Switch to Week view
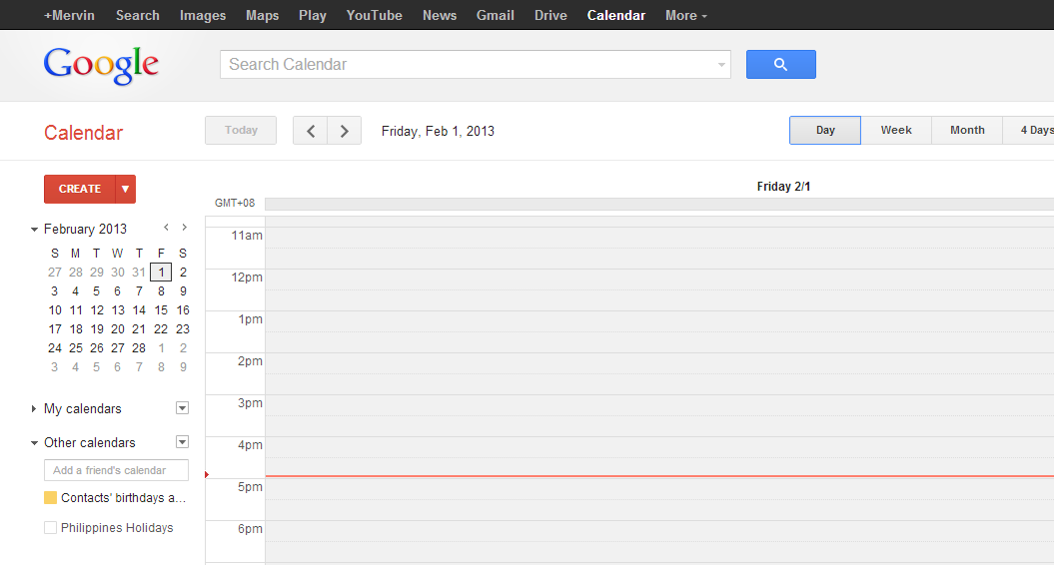Screen dimensions: 1054x565 pyautogui.click(x=896, y=131)
